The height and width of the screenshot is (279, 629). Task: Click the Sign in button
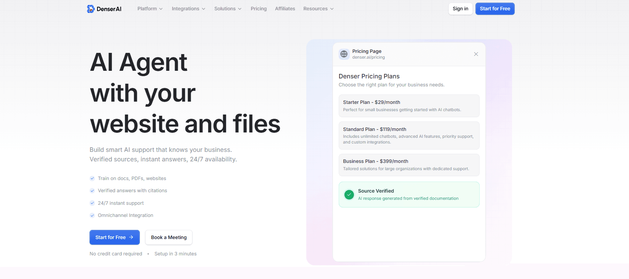[x=460, y=9]
